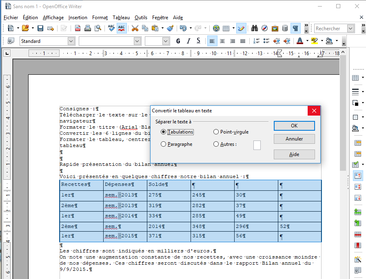Apply bold with the G button
The width and height of the screenshot is (366, 279).
(178, 41)
